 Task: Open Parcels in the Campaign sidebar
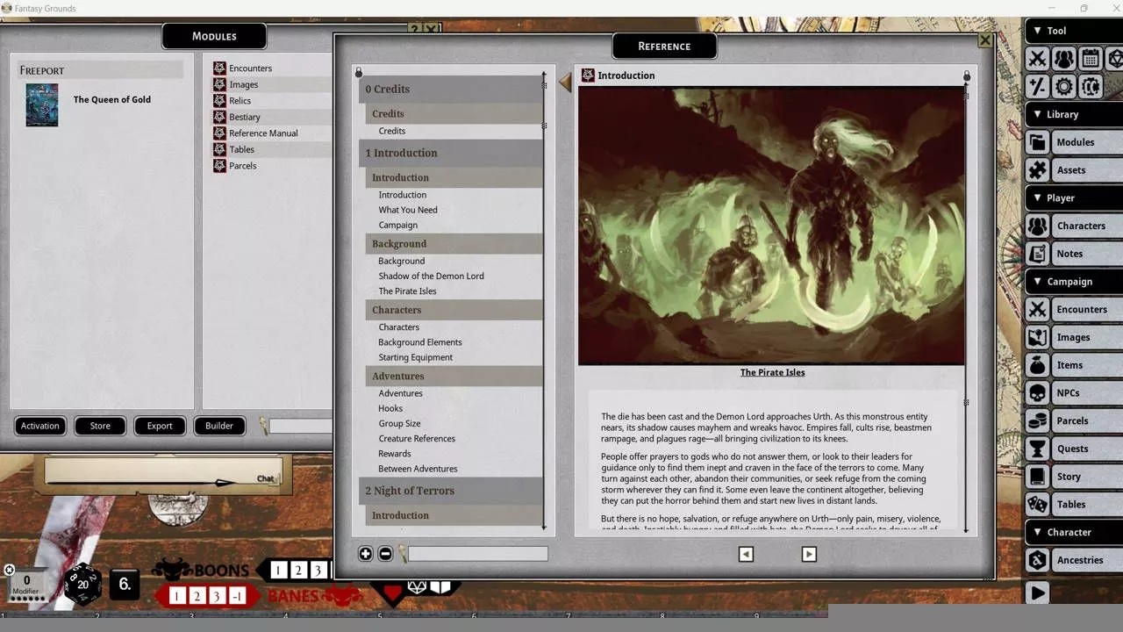coord(1074,420)
